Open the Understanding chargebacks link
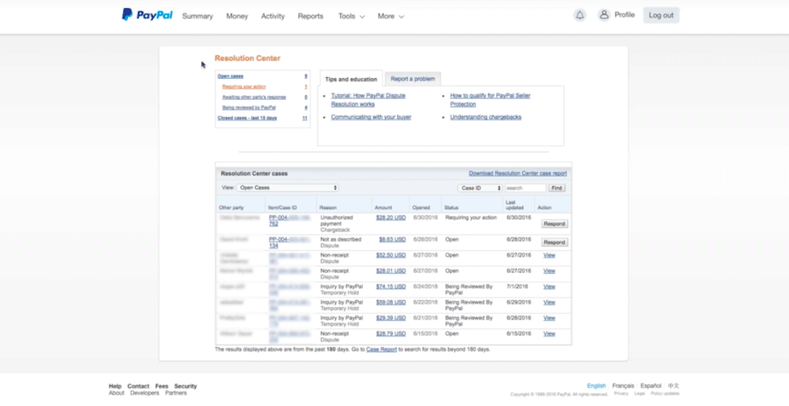This screenshot has width=789, height=406. (x=485, y=117)
